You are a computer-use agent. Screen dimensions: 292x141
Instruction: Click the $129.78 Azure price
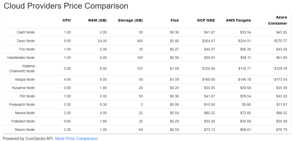(281, 68)
